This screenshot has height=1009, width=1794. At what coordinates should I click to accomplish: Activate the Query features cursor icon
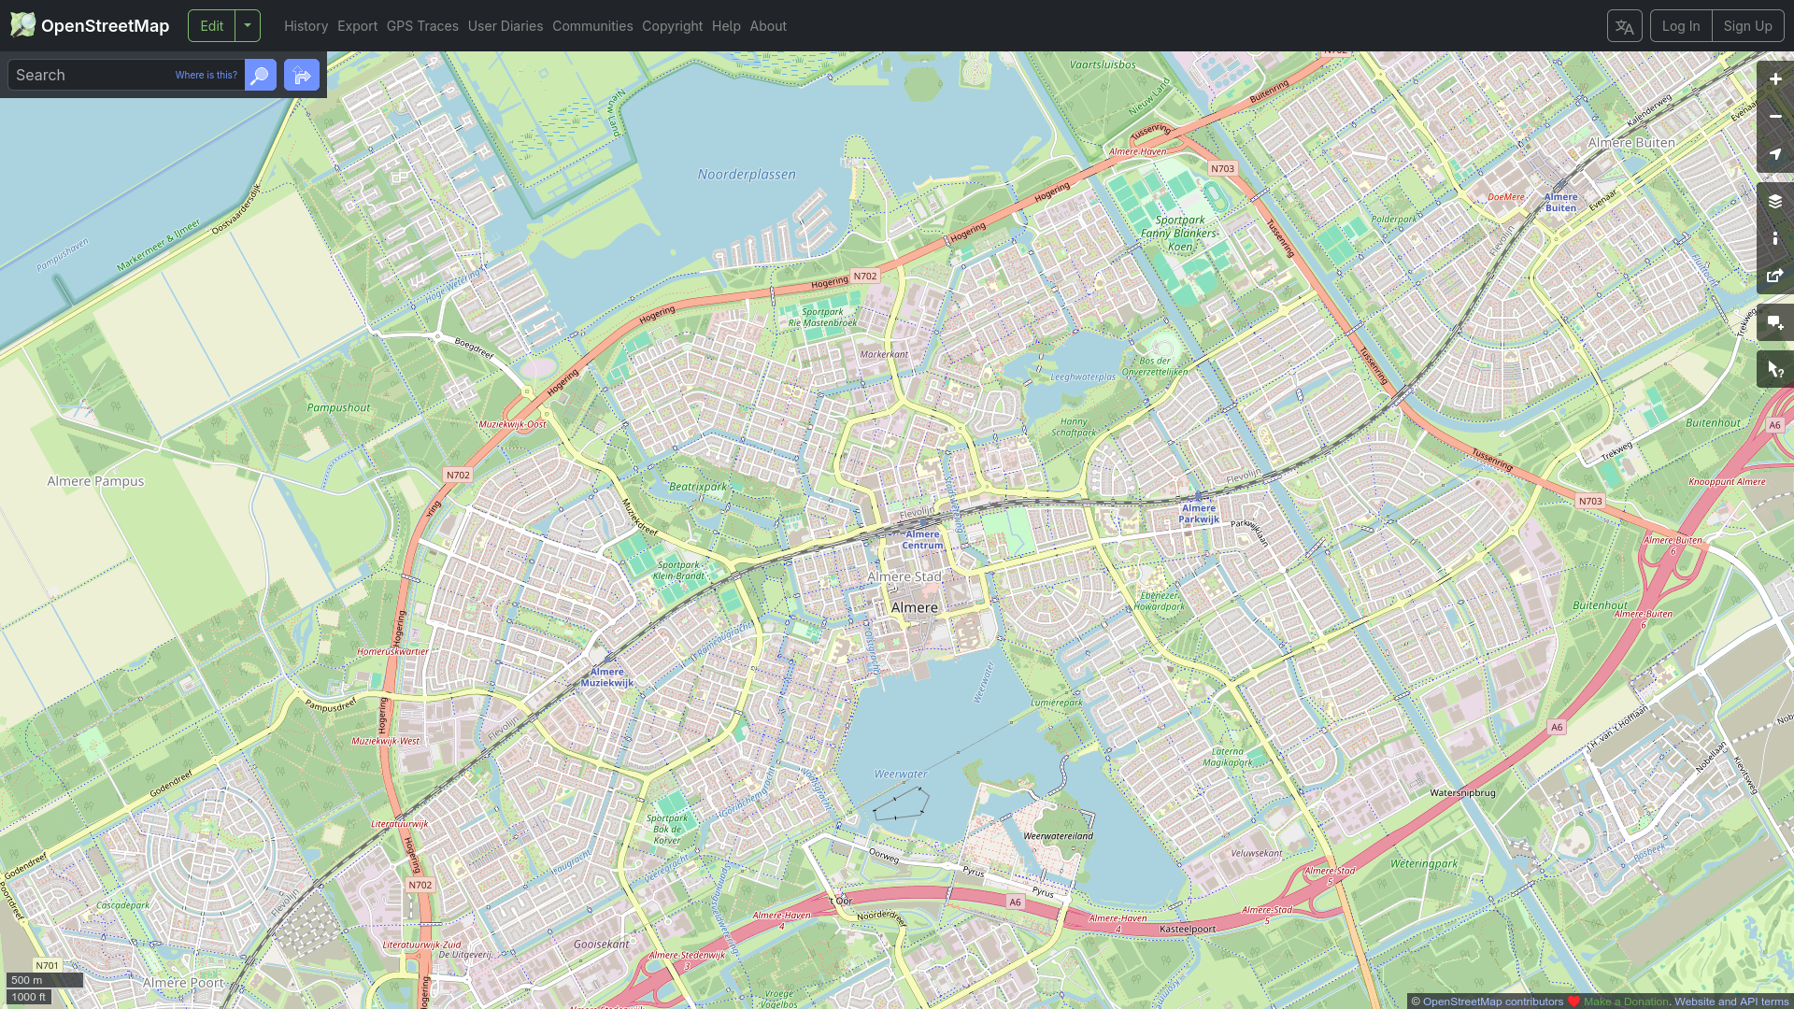pos(1775,370)
